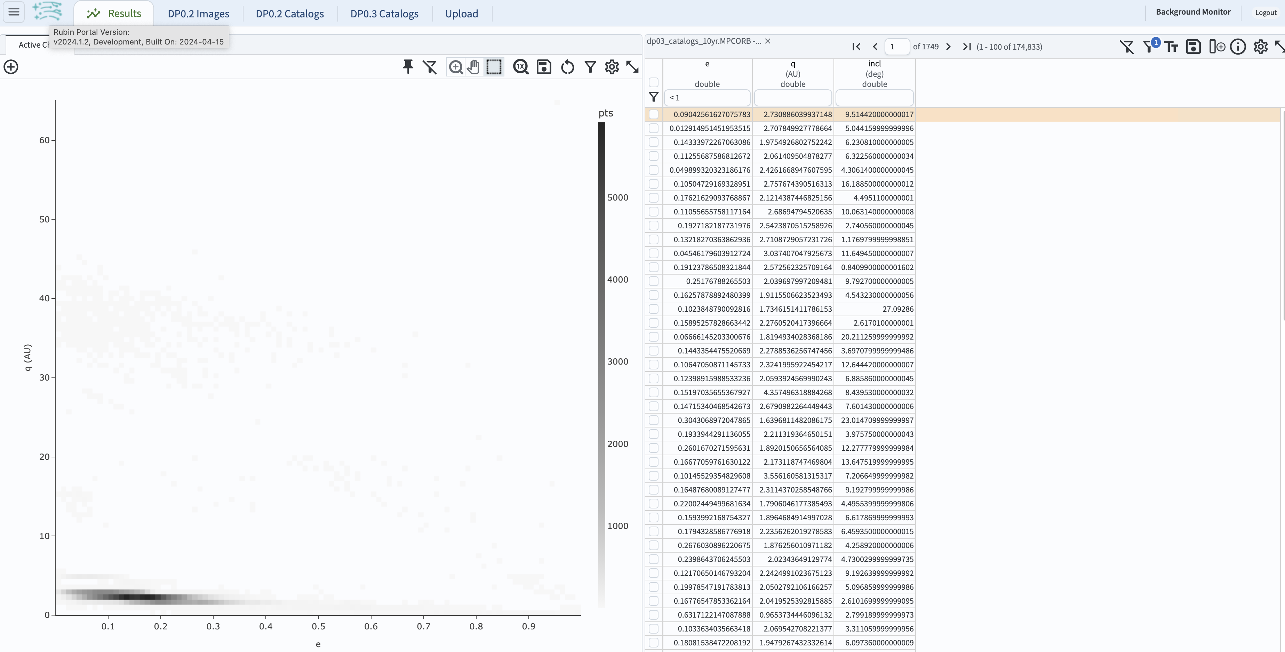Select the dp03_catalogs_10yr.MPCORB table tab
Screen dimensions: 1285x652
click(704, 41)
